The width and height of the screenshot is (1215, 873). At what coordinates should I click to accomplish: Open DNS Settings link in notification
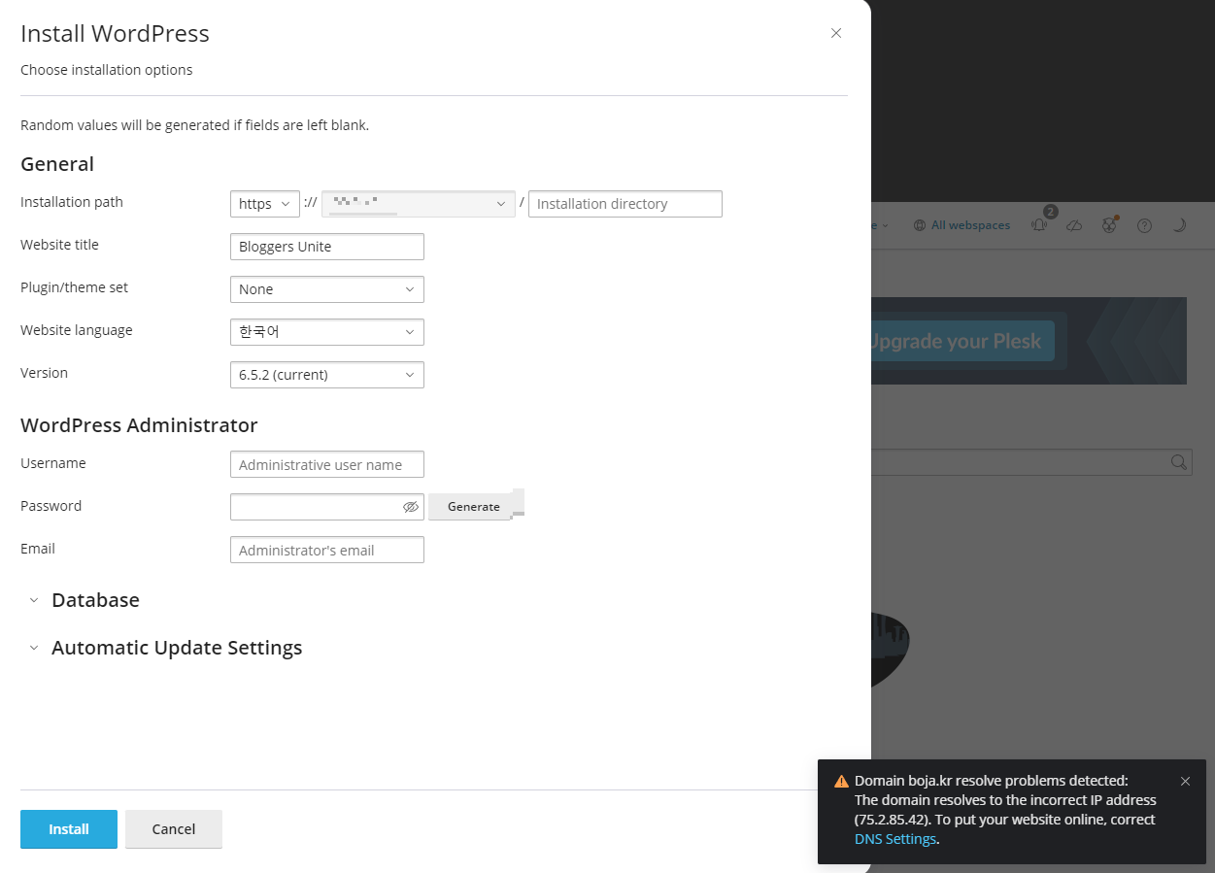(x=895, y=839)
